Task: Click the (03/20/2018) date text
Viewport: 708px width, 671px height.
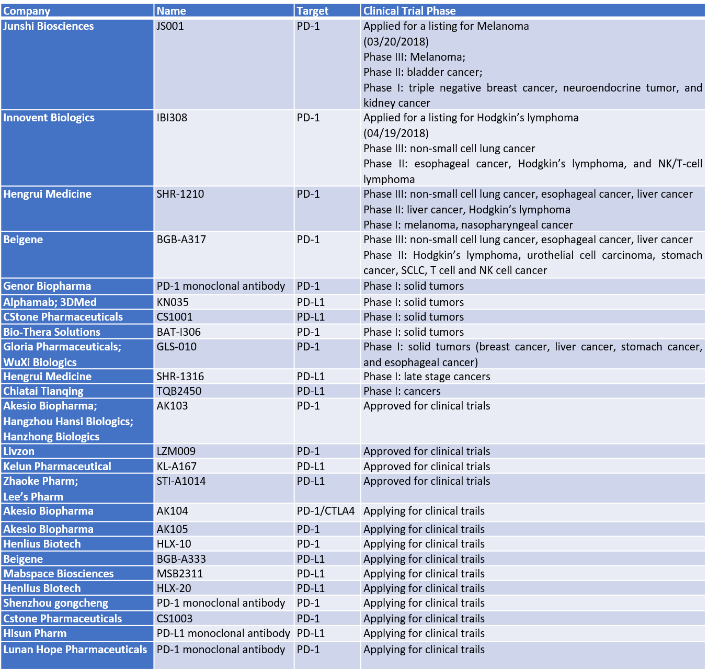Action: [x=396, y=42]
